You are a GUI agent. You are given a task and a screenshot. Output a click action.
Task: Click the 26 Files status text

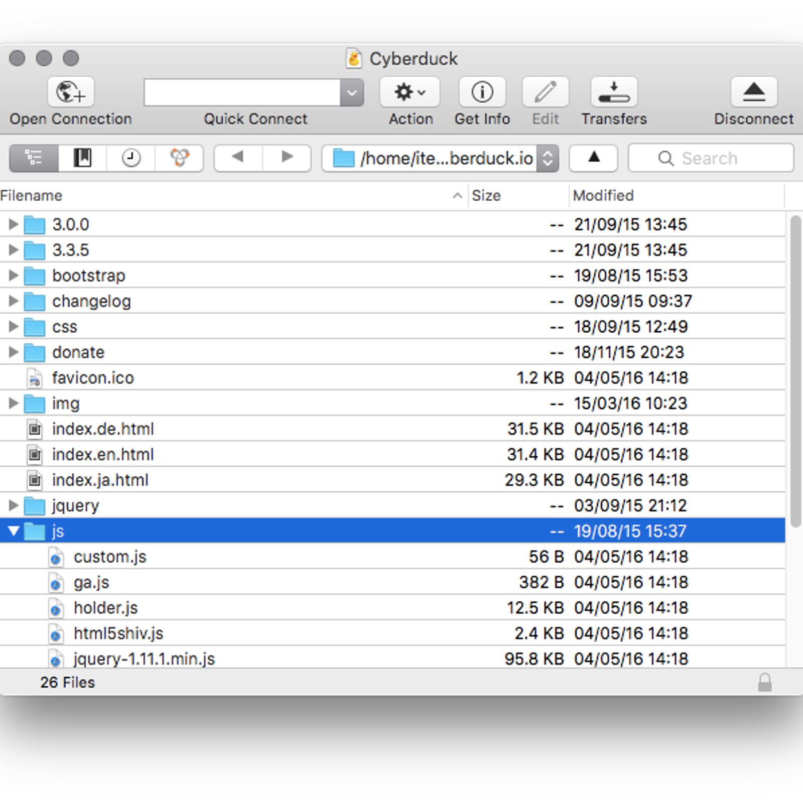click(x=67, y=683)
